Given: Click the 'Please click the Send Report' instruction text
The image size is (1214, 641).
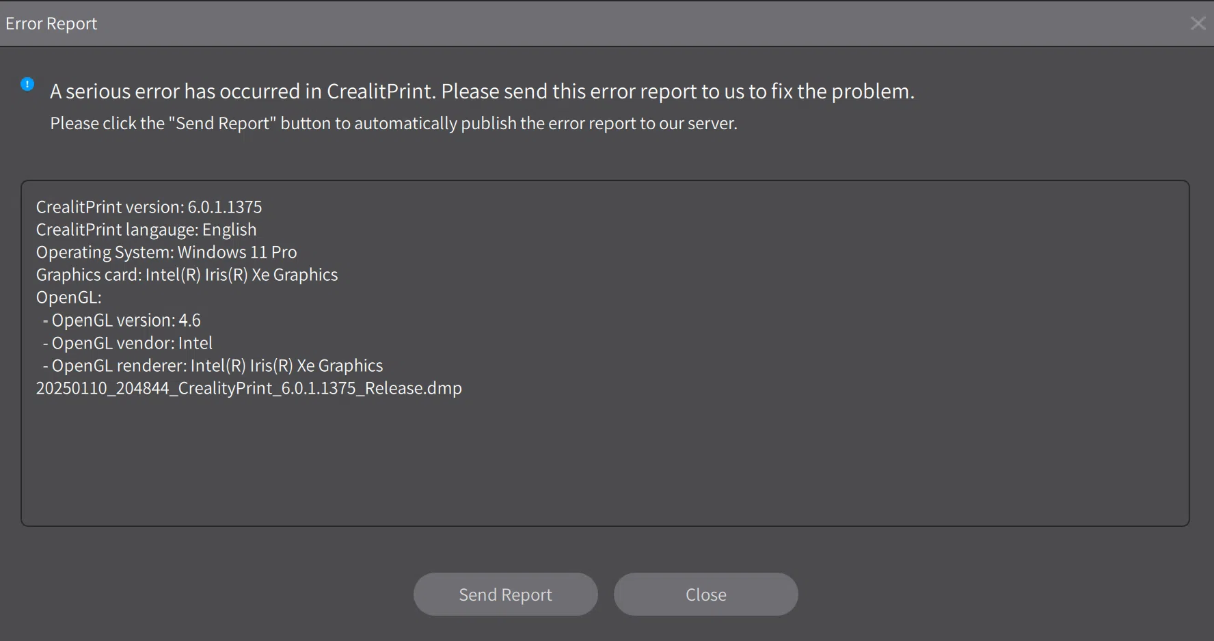Looking at the screenshot, I should pyautogui.click(x=394, y=123).
